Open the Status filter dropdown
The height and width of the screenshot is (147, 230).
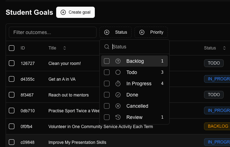pyautogui.click(x=116, y=32)
